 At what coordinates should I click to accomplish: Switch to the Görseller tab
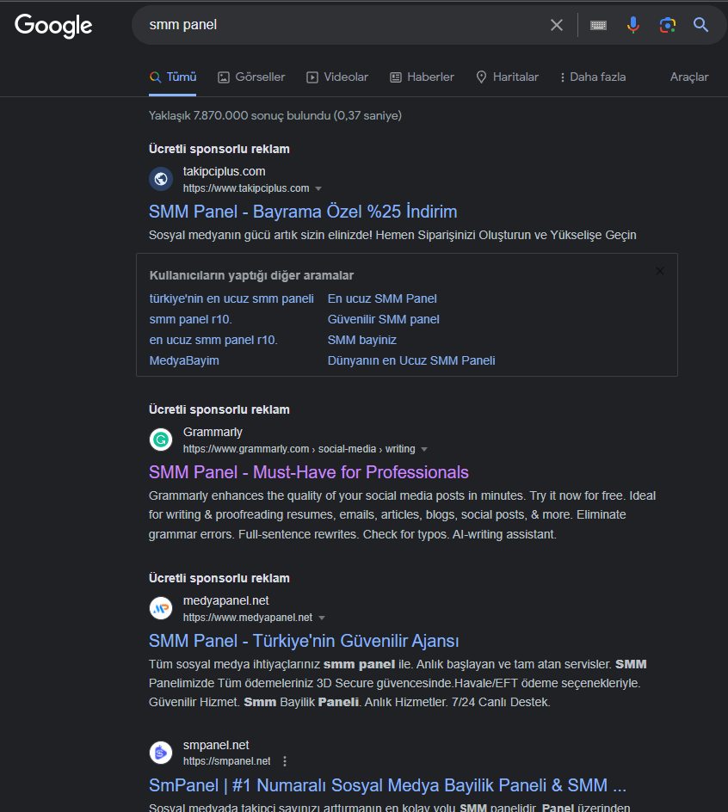(251, 77)
